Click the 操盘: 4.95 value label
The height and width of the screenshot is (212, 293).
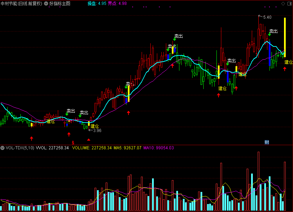97,3
